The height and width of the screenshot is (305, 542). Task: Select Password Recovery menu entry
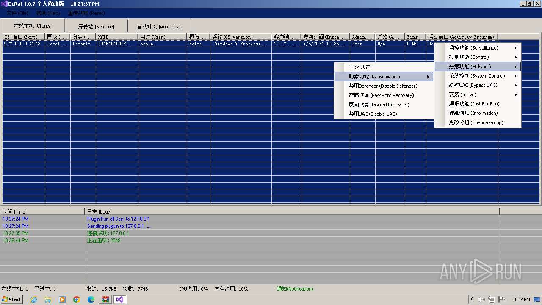[384, 95]
